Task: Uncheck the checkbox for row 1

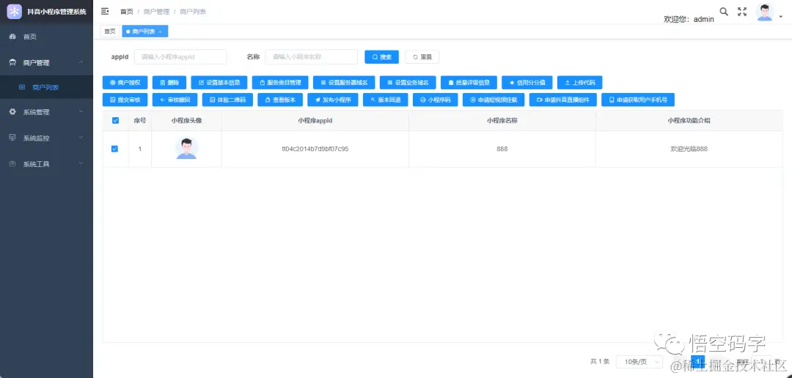Action: (114, 149)
